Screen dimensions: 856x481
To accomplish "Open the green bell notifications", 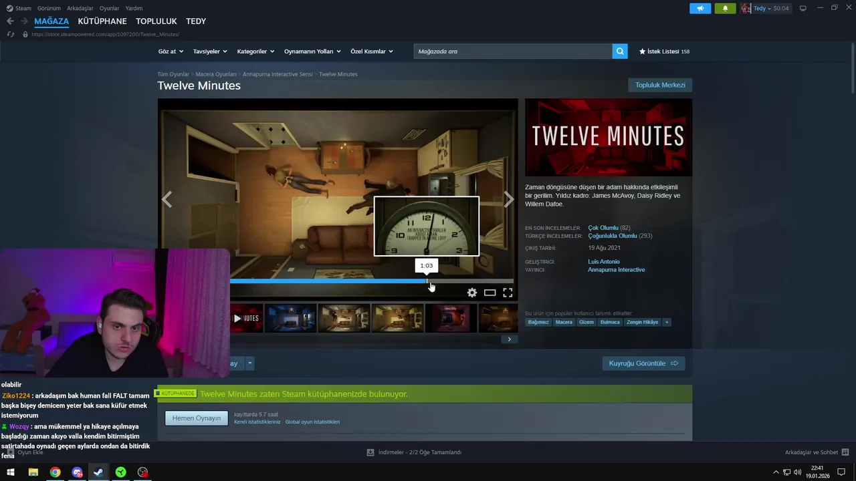I will pos(725,9).
